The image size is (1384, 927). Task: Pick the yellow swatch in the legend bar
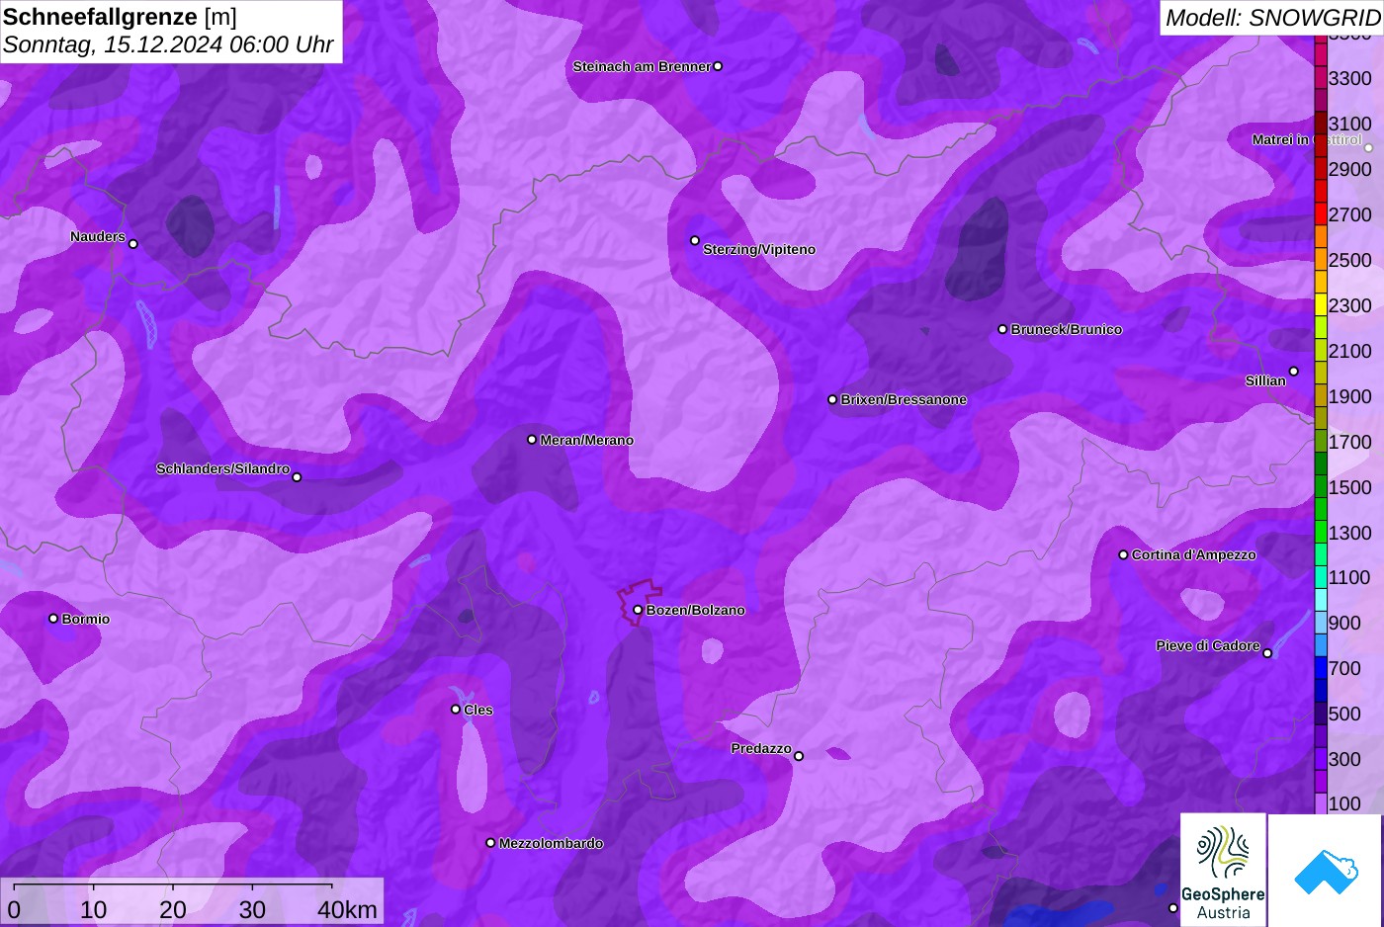click(1321, 305)
